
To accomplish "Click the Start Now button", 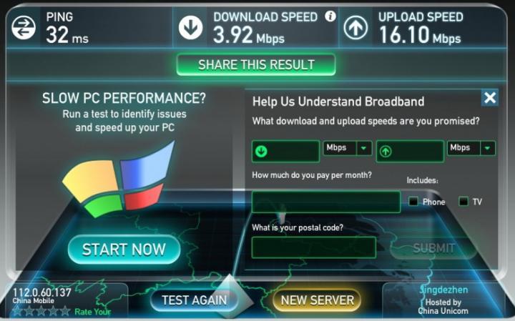I will point(124,250).
